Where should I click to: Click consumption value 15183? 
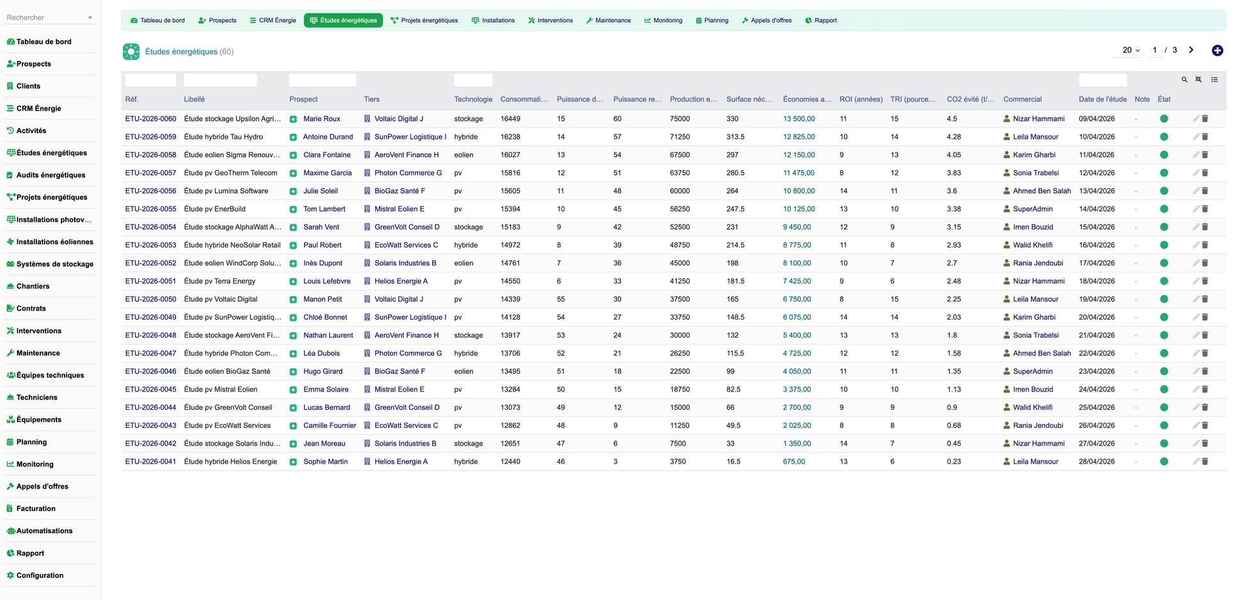510,227
